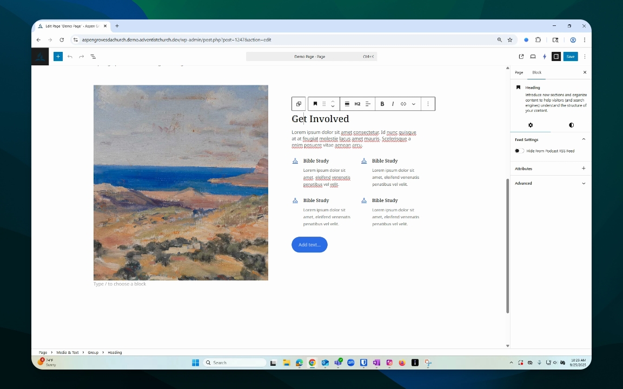Toggle Hide From Podcast RSS Feed
The width and height of the screenshot is (623, 389).
(x=519, y=151)
